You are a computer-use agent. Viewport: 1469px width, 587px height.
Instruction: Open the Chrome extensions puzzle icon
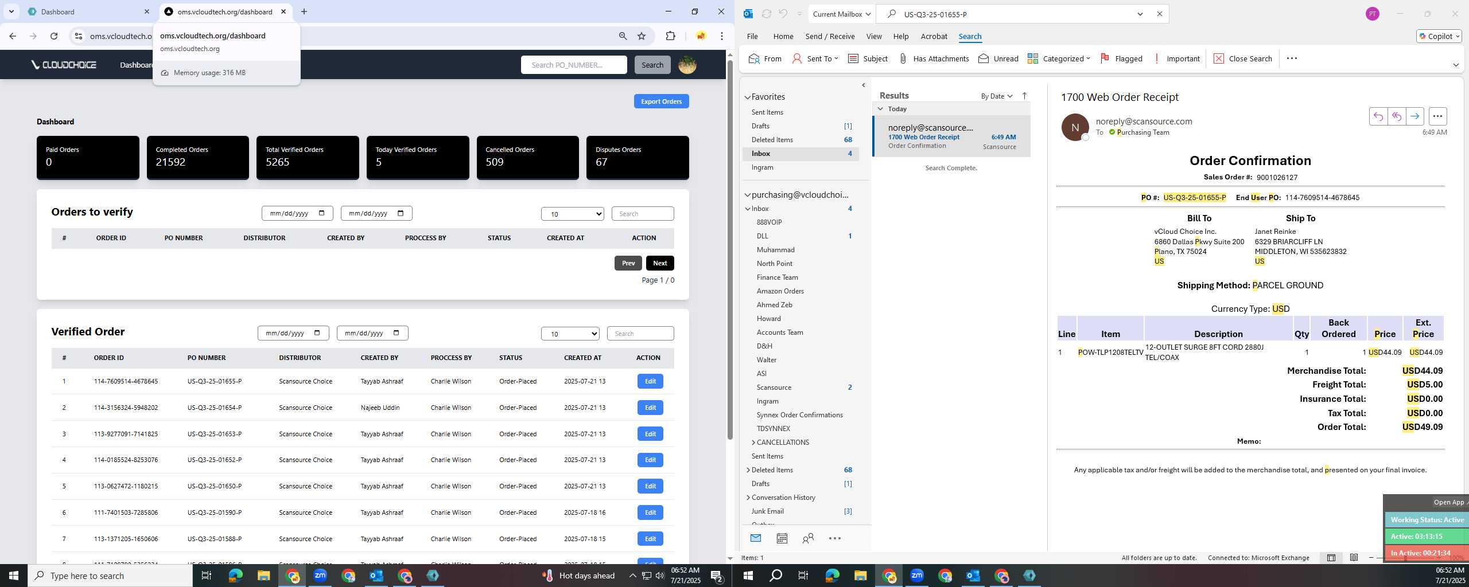pos(670,36)
